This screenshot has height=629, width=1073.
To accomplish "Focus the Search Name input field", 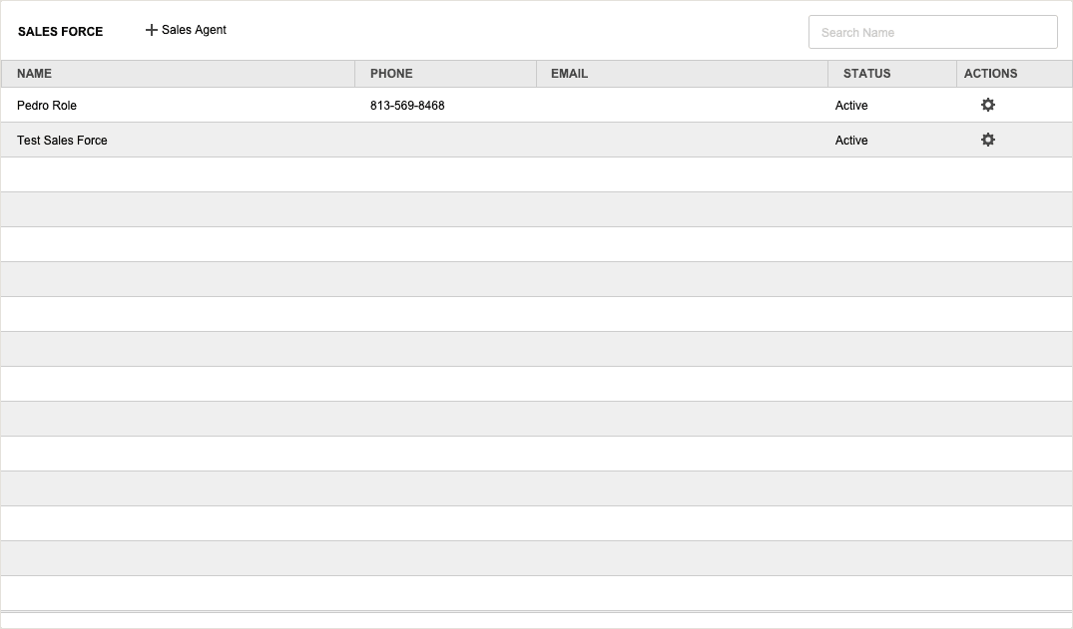I will click(x=932, y=32).
